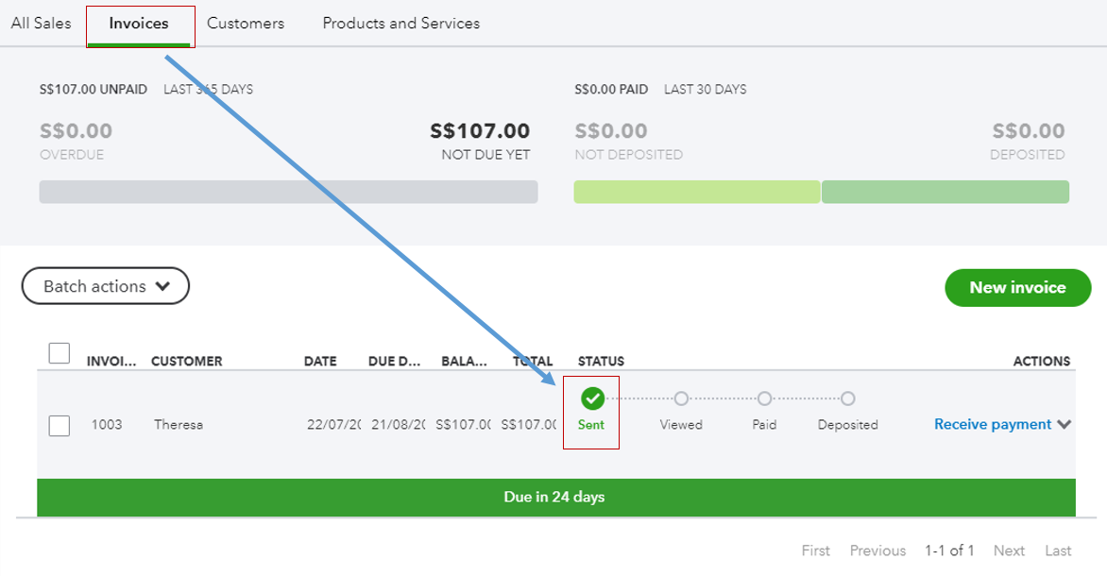Click the New invoice button
The height and width of the screenshot is (576, 1107).
click(x=1017, y=287)
